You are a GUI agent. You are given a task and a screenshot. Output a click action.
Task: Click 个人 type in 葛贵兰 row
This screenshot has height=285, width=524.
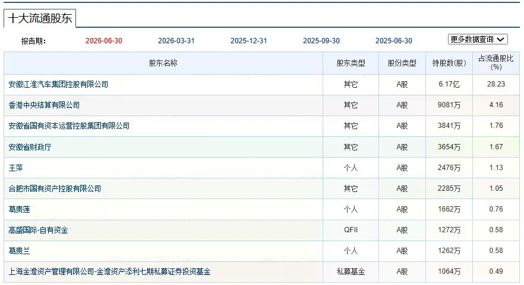pyautogui.click(x=351, y=251)
